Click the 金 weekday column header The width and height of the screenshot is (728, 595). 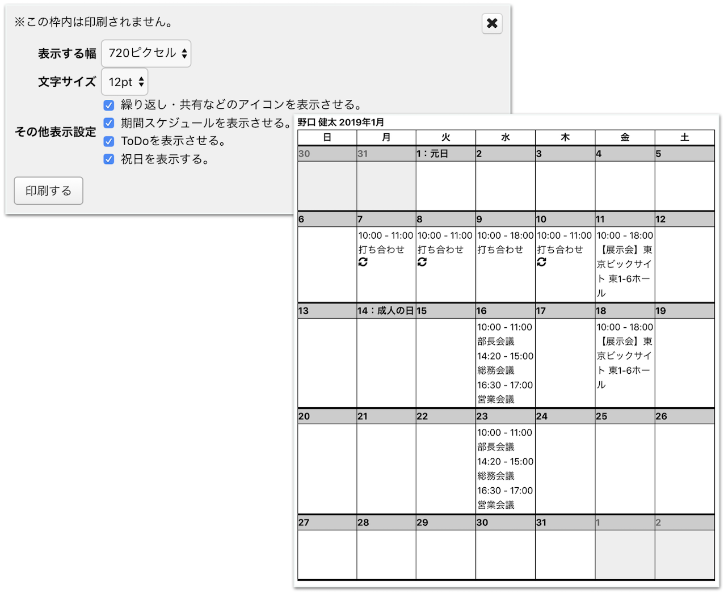coord(625,138)
